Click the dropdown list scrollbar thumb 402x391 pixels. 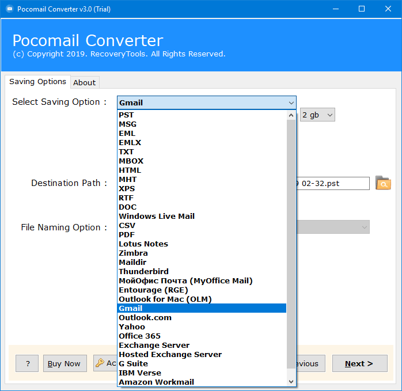pos(291,244)
